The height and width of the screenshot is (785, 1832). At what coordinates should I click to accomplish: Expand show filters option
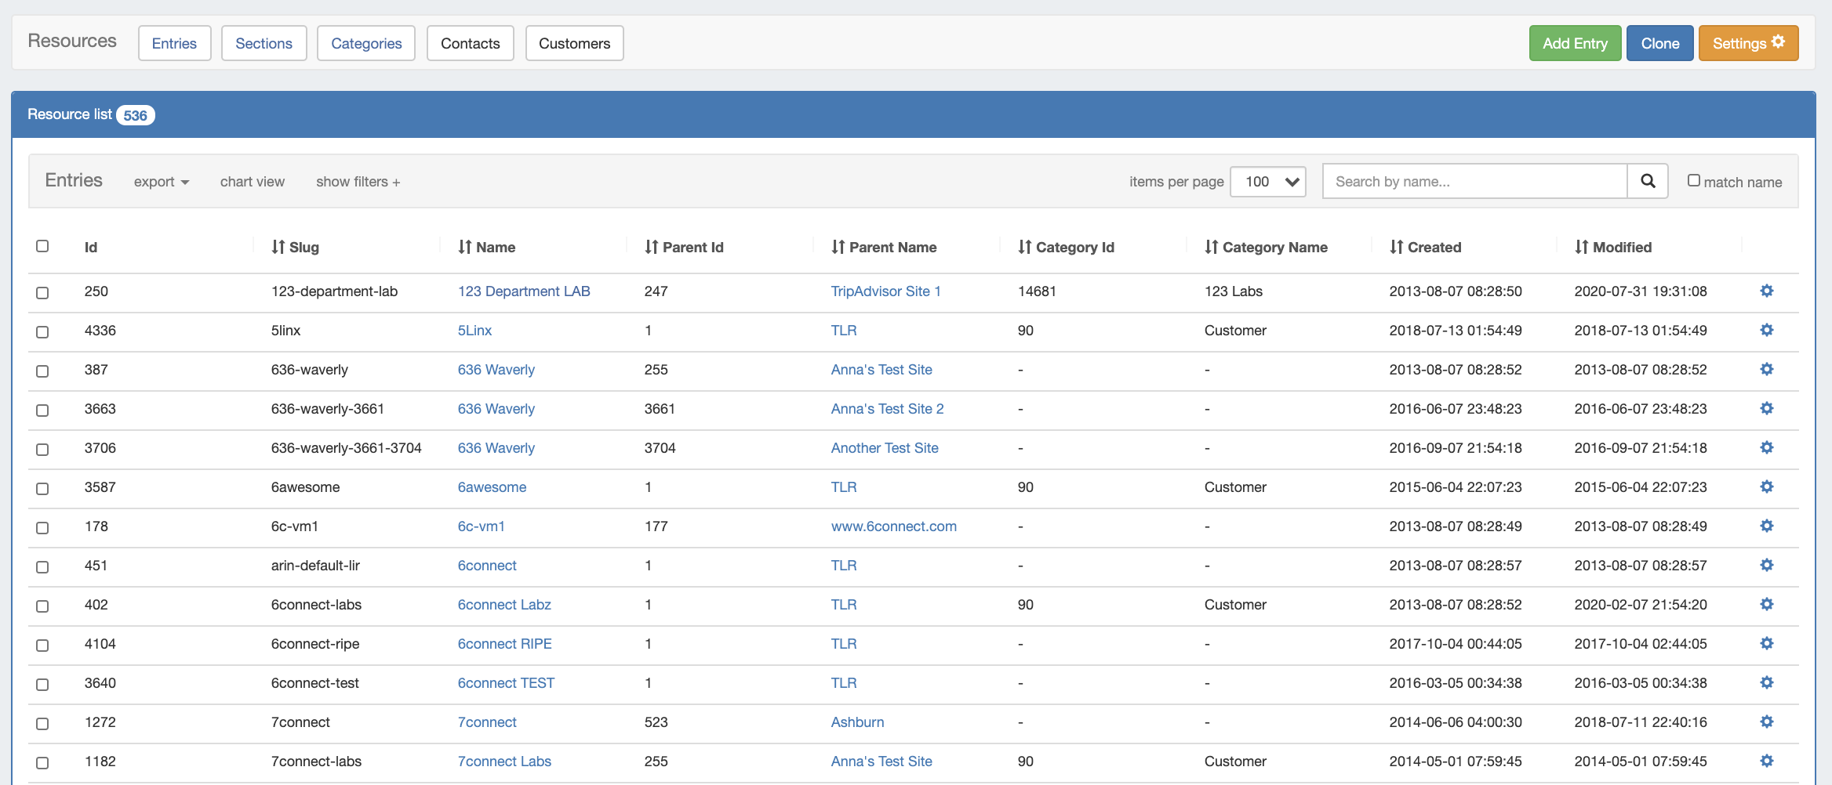[x=358, y=182]
